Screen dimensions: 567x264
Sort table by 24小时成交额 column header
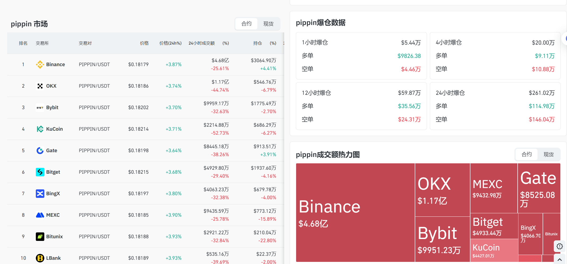202,43
